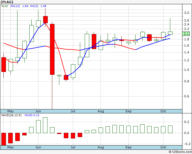This screenshot has height=154, width=192.
Task: Click May on the price chart date axis
Action: click(10, 111)
